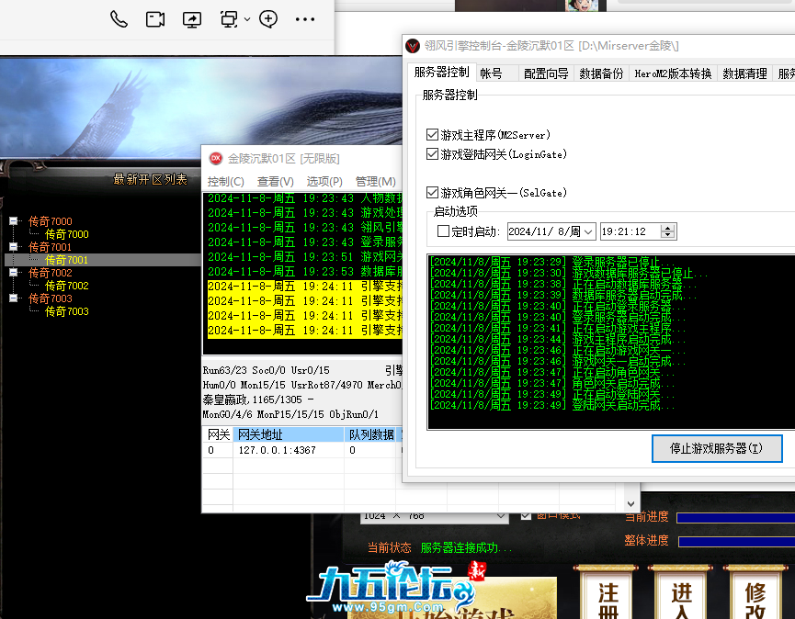The image size is (795, 619).
Task: Click the 注册 scroll button
Action: click(x=608, y=593)
